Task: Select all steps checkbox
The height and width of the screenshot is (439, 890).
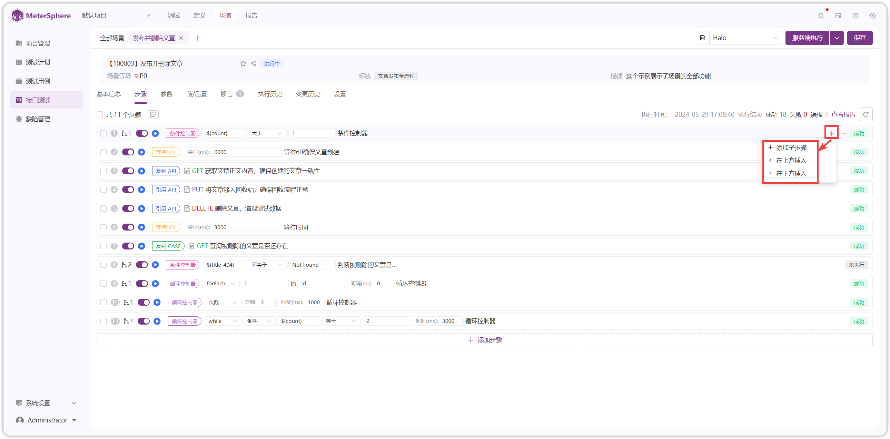Action: (x=100, y=115)
